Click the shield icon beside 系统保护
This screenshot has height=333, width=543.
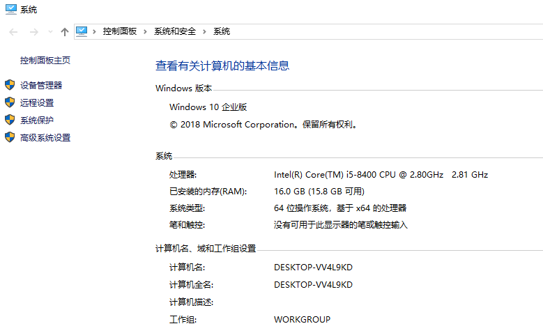[x=10, y=120]
